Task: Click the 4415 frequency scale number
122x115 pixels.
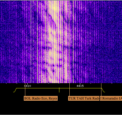Action: click(80, 86)
